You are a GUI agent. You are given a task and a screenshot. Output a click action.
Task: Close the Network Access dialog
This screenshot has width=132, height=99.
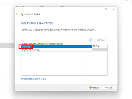pos(114,9)
